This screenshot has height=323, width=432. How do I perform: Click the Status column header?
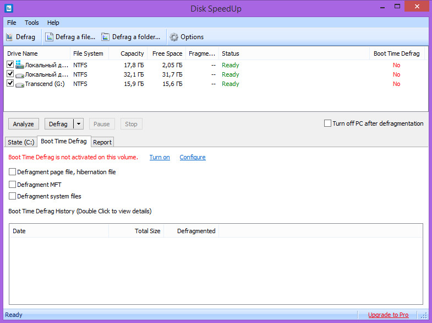click(294, 53)
